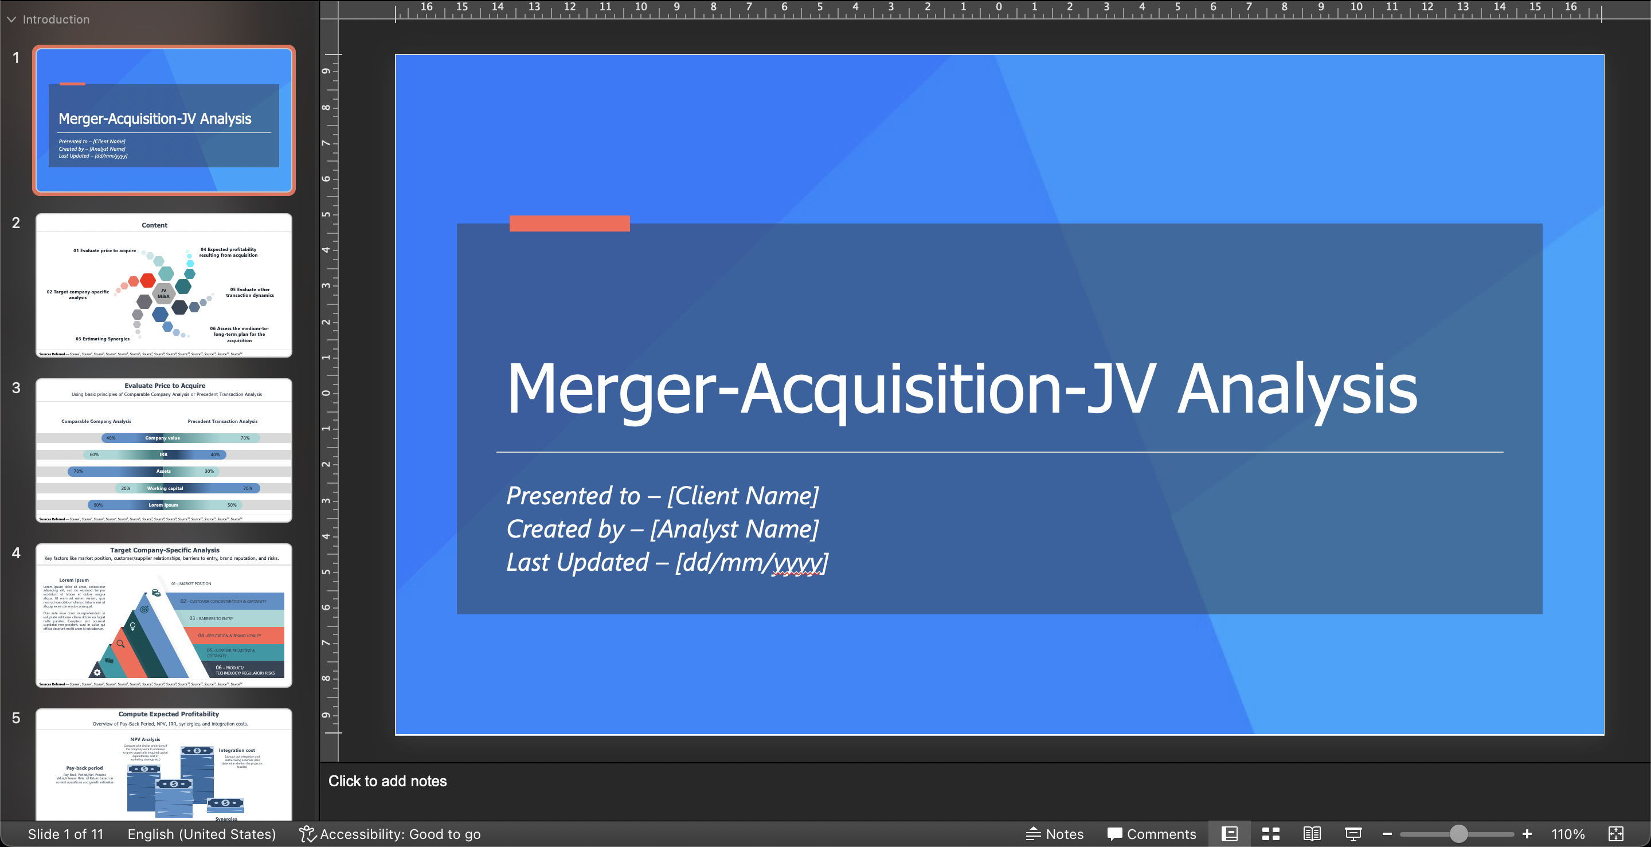Click the Presented to – [Client Name] line
Screen dimensions: 1651x847
[662, 495]
